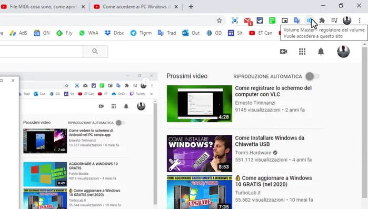Screen dimensions: 368x209
Task: Open the Tlgrm Telegram bookmark
Action: click(x=141, y=33)
